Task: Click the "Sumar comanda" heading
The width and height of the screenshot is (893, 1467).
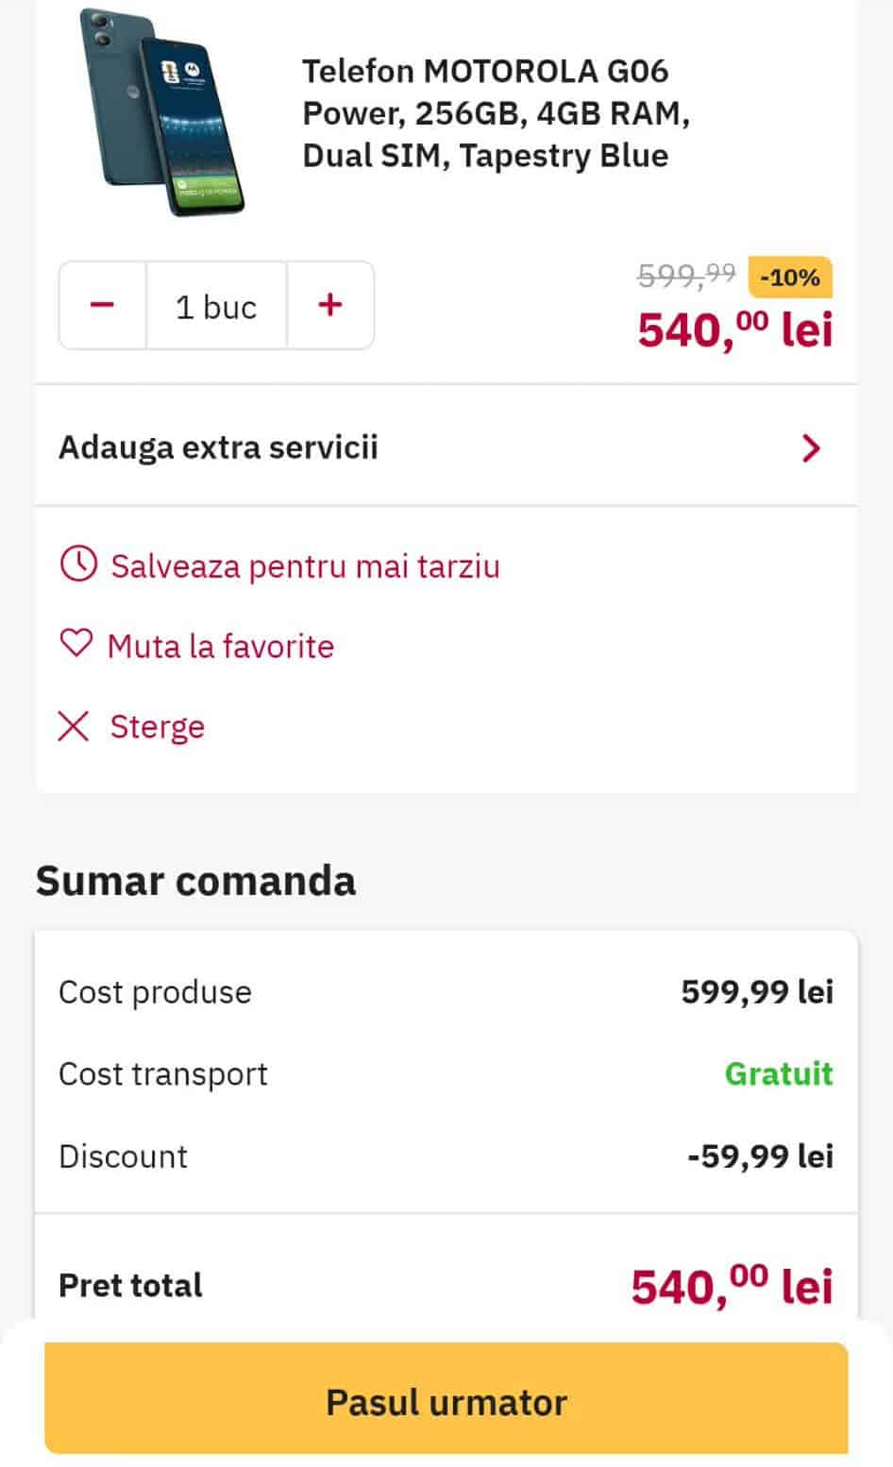Action: pos(195,881)
